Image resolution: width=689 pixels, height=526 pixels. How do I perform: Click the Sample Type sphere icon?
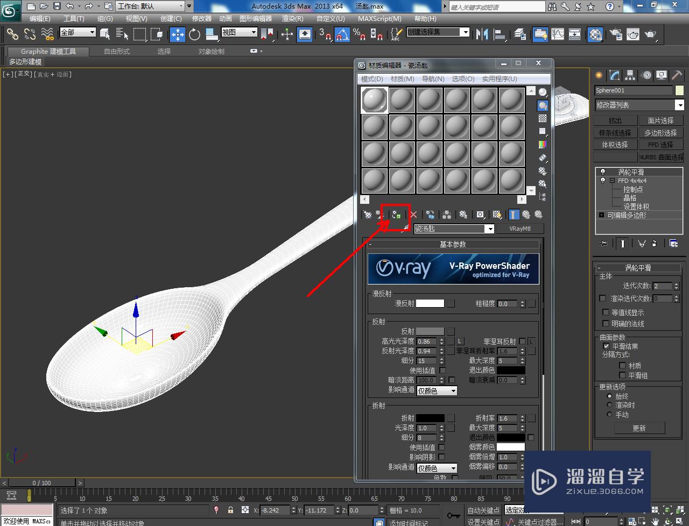coord(543,93)
